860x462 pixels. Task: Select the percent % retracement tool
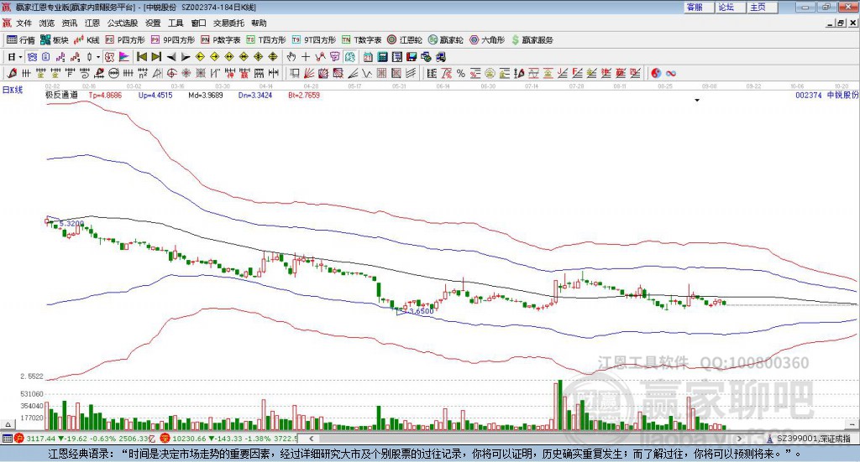[461, 73]
